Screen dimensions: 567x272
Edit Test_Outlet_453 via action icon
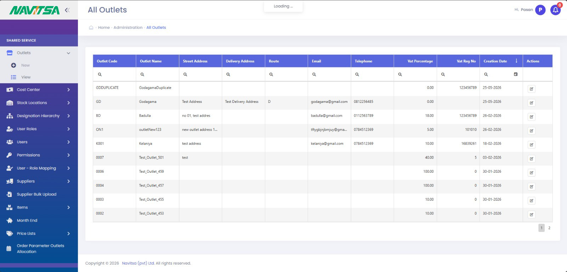tap(531, 215)
